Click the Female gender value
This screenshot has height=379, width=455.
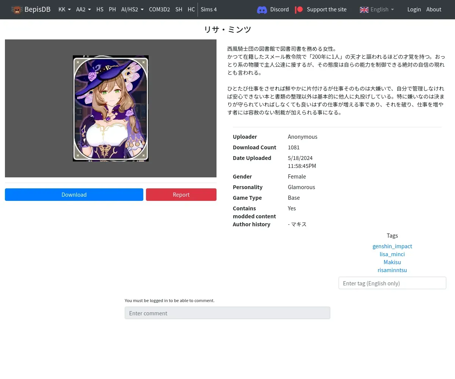click(x=297, y=177)
